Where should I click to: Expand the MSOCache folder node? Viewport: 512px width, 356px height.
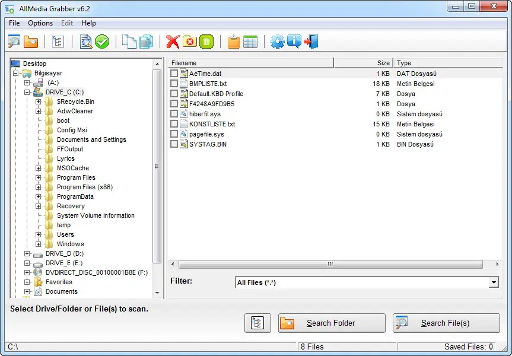coord(38,168)
